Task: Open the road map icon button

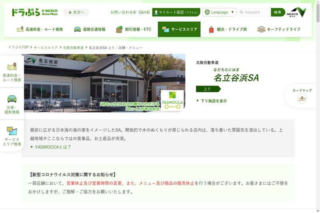Action: pos(302,99)
